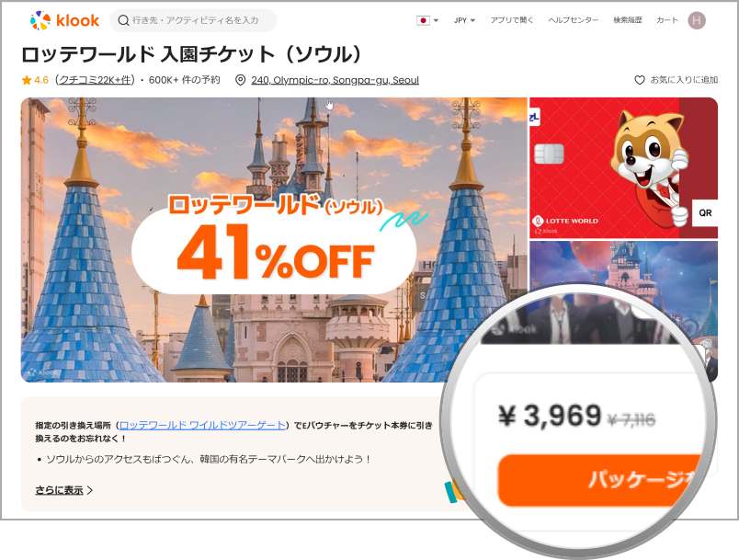Open ロッテワールド ワイルドツアーゲート link
Image resolution: width=739 pixels, height=560 pixels.
(x=202, y=425)
